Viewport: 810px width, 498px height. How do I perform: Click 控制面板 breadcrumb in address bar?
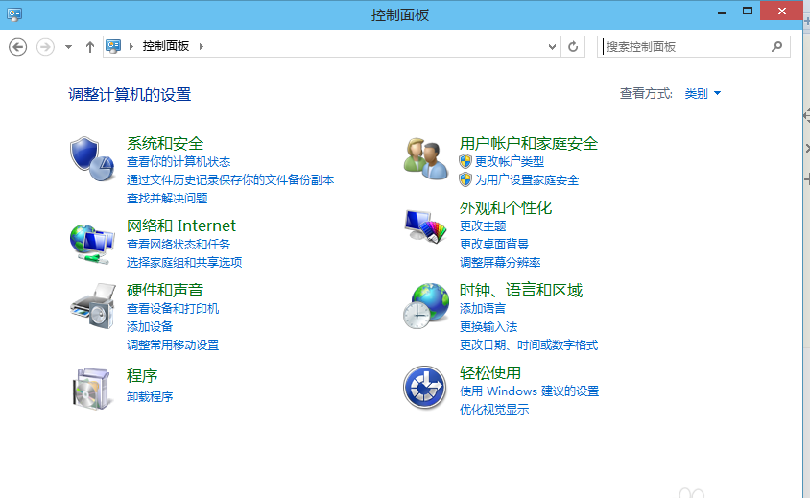tap(166, 46)
